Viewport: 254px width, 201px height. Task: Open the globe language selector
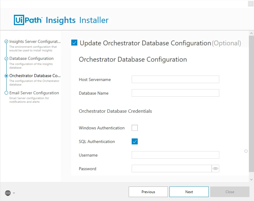click(x=8, y=193)
